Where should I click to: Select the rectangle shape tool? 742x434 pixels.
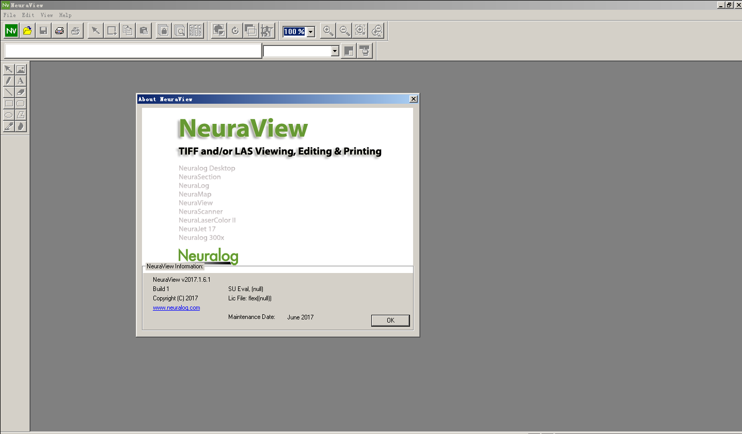click(9, 103)
